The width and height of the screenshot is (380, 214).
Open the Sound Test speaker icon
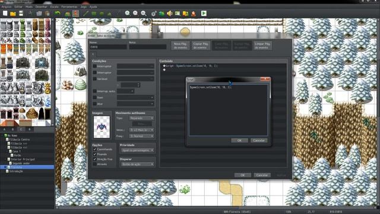pyautogui.click(x=170, y=13)
